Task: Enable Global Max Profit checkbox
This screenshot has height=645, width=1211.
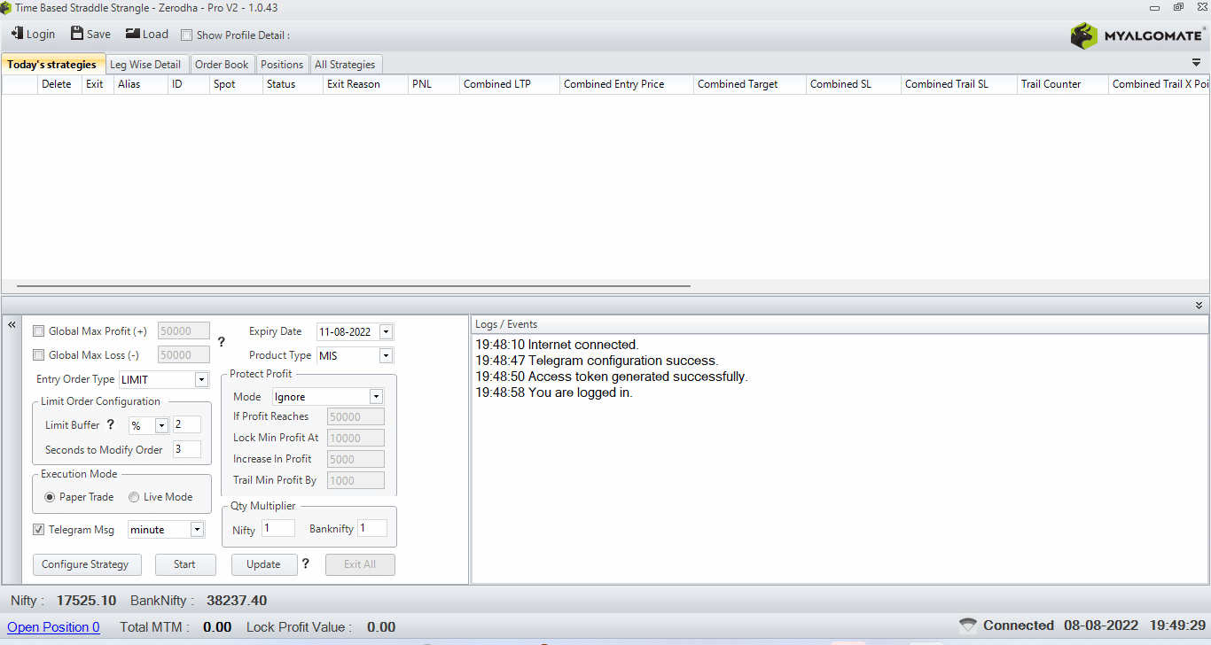Action: click(x=38, y=331)
